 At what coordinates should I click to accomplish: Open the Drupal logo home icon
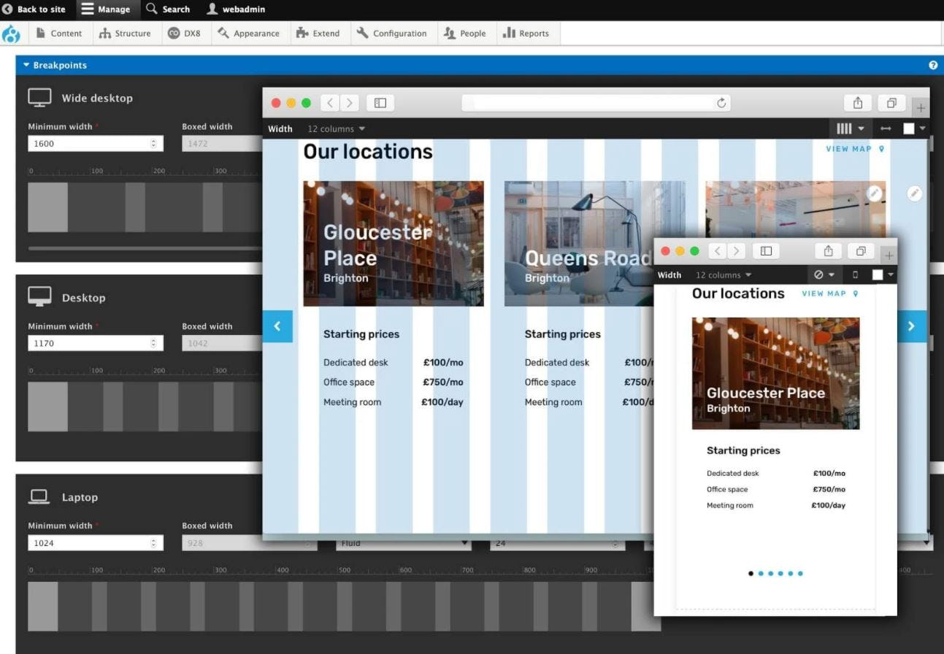tap(12, 33)
